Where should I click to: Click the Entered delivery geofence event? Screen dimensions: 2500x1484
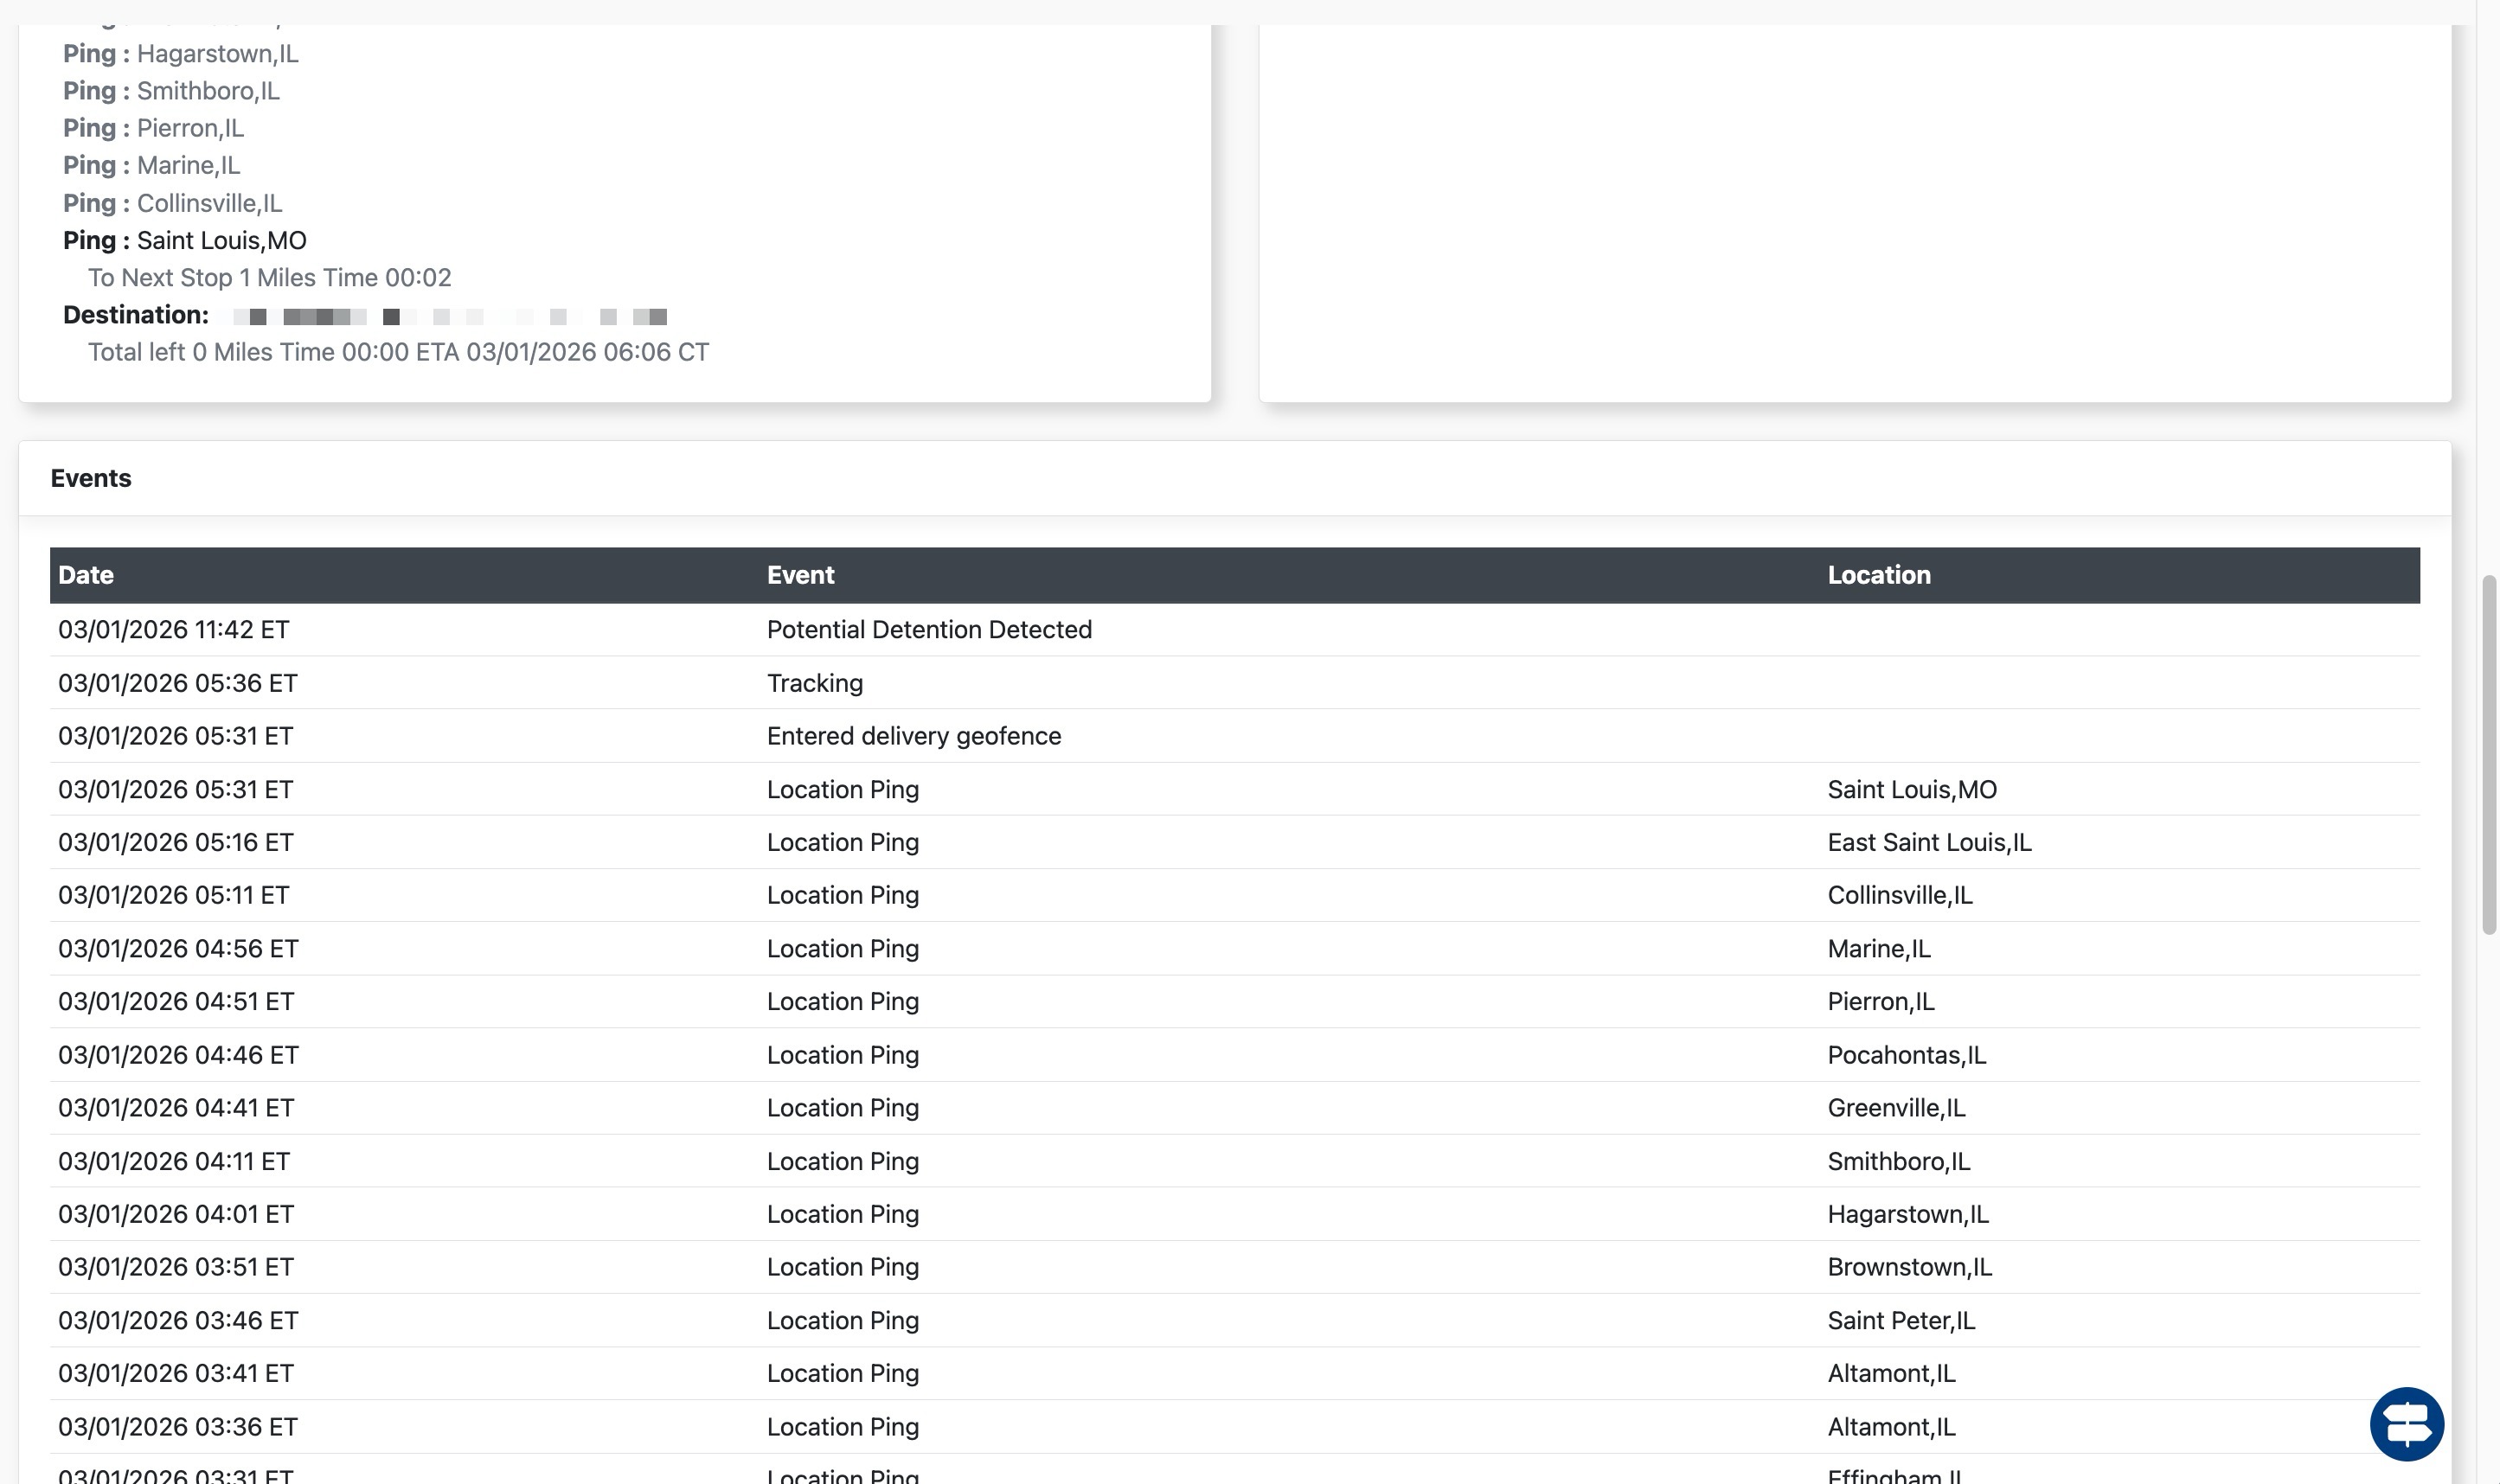pos(913,736)
